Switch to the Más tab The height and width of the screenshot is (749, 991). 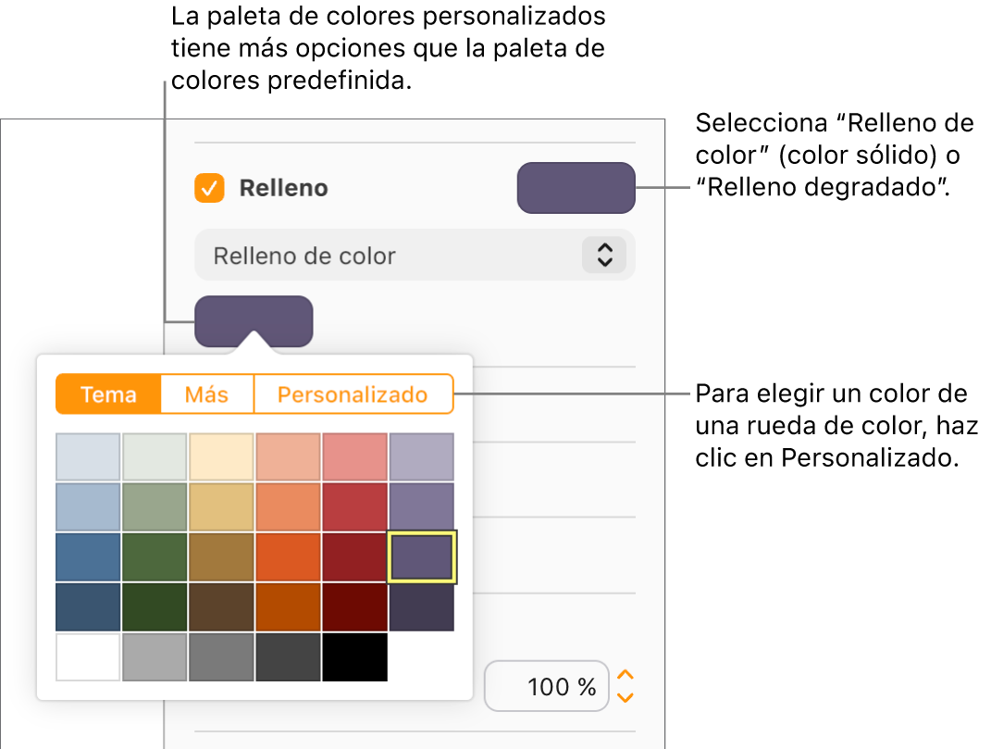[206, 393]
